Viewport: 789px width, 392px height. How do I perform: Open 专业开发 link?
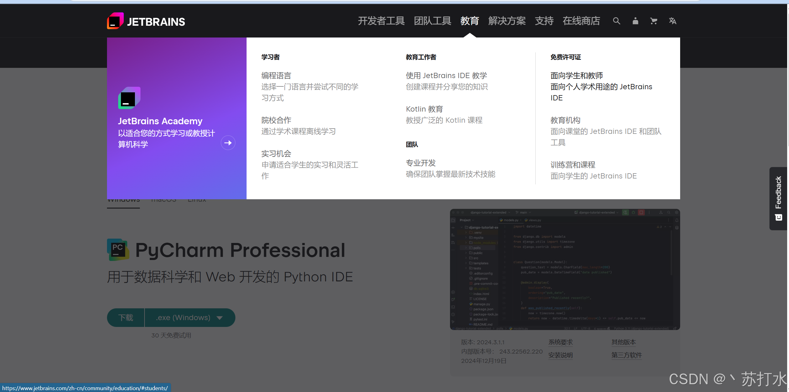click(421, 163)
